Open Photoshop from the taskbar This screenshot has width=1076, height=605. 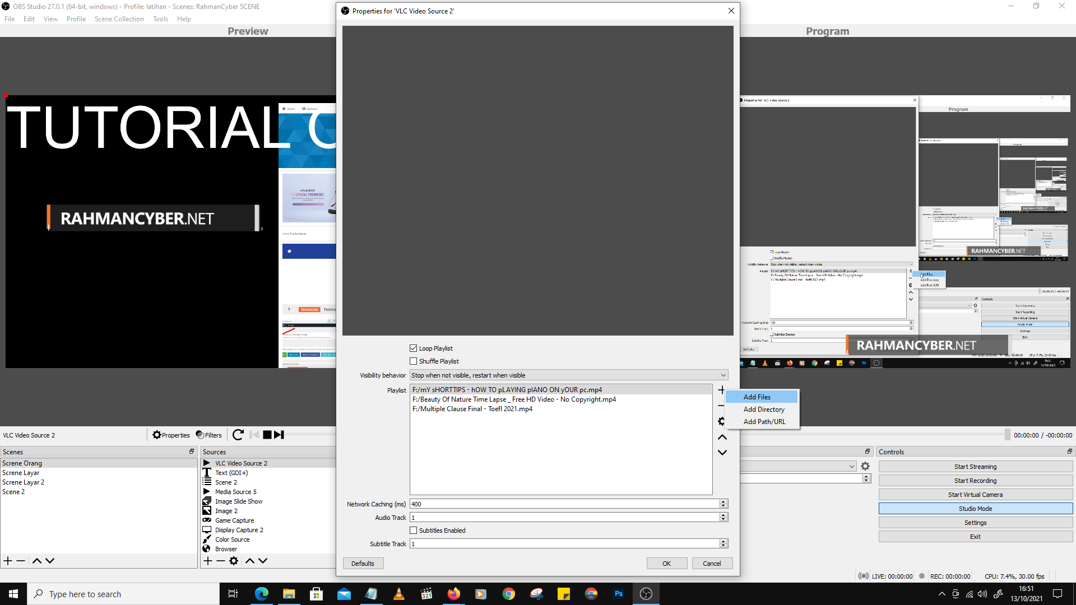619,594
